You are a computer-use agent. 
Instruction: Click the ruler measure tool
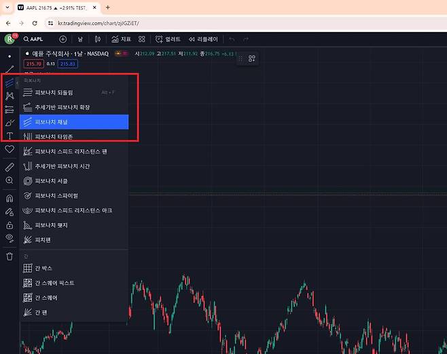tap(10, 166)
